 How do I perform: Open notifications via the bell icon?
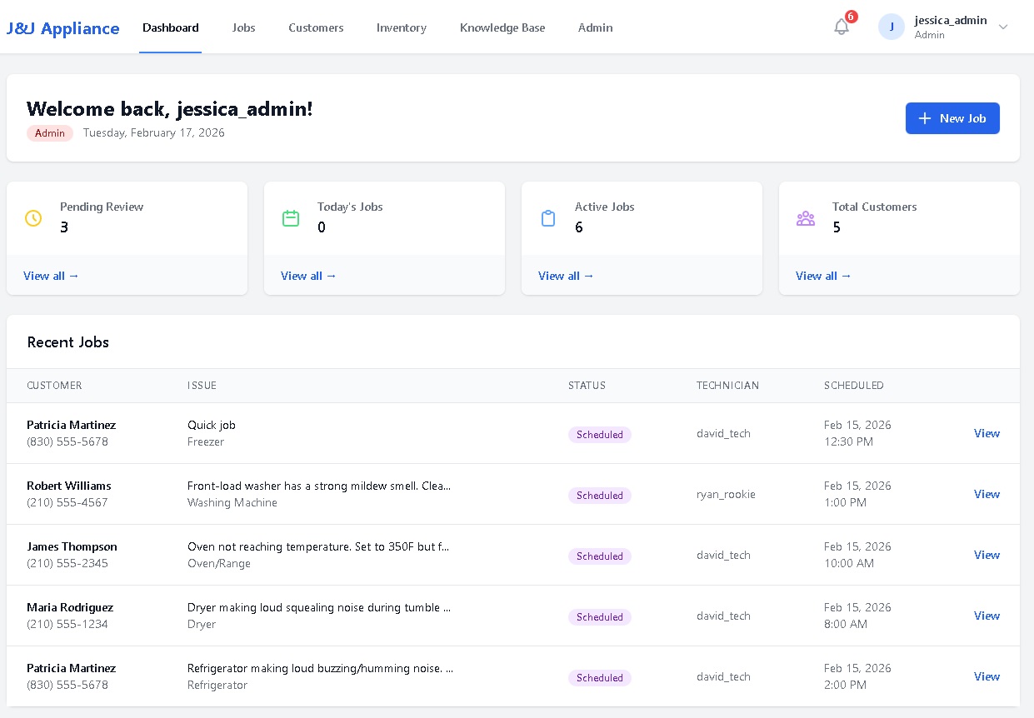tap(841, 27)
